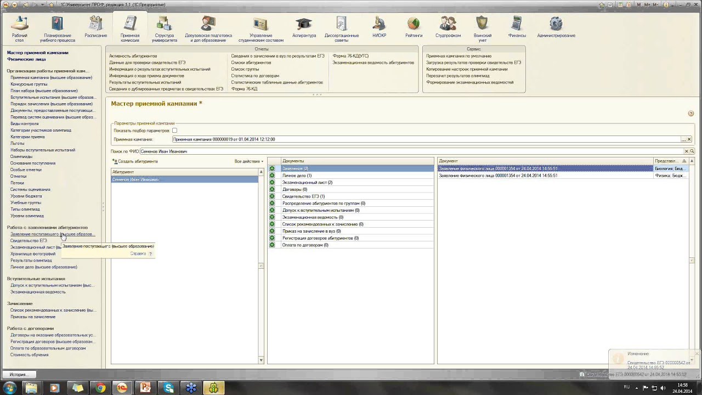The height and width of the screenshot is (395, 702).
Task: Click the sort indicator on Представл... column
Action: click(x=684, y=161)
